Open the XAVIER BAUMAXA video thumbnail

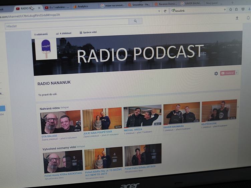182,113
